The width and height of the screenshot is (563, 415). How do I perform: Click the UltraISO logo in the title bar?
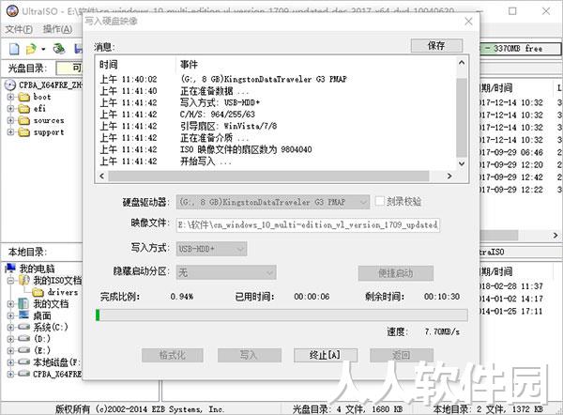point(12,10)
